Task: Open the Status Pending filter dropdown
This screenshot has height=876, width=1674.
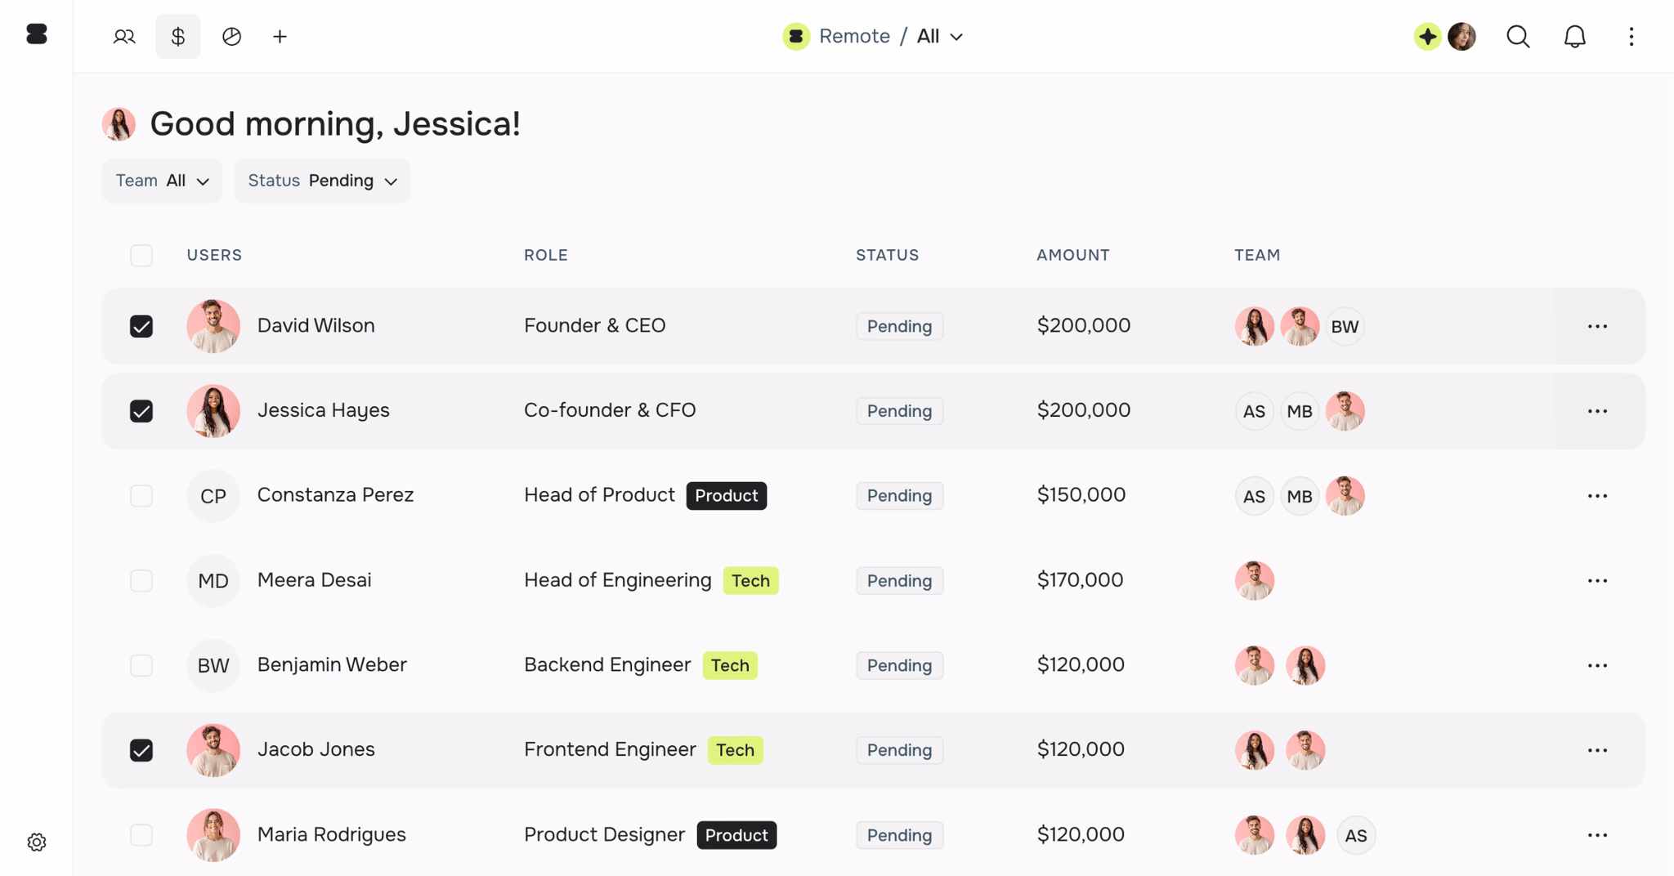Action: tap(321, 181)
